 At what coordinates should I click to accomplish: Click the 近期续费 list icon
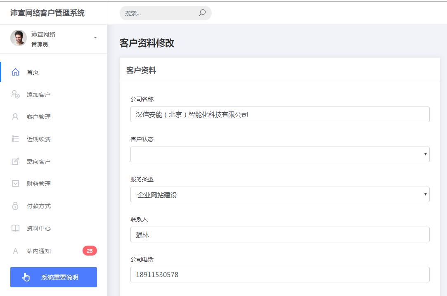click(x=15, y=139)
